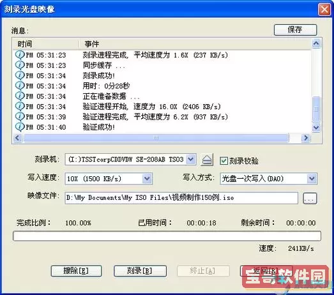Select log text 用时: 0分28秒
Image resolution: width=334 pixels, height=295 pixels.
[106, 86]
